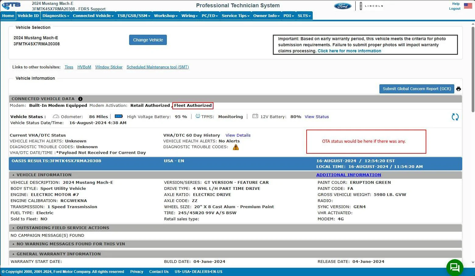
Task: Open the SLTS dropdown menu
Action: coord(304,16)
